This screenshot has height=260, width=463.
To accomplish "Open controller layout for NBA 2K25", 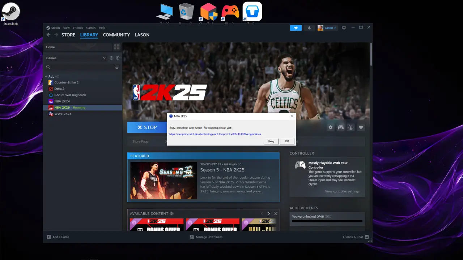I will point(340,127).
